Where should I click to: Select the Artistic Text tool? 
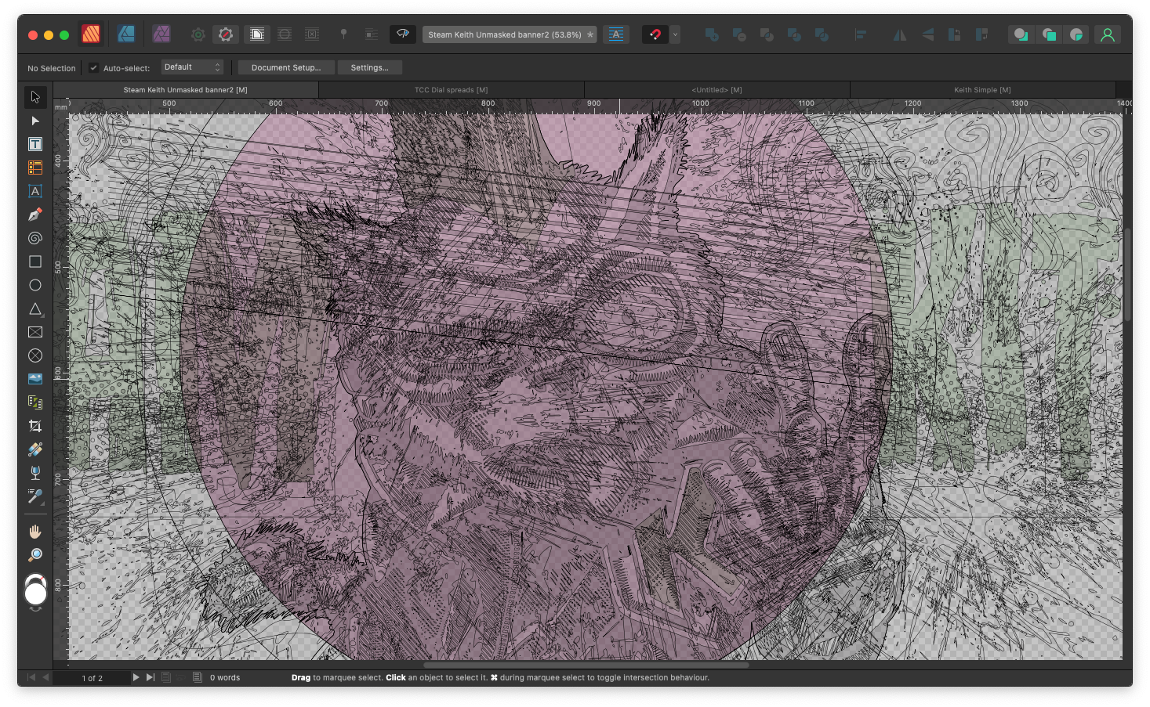point(34,191)
